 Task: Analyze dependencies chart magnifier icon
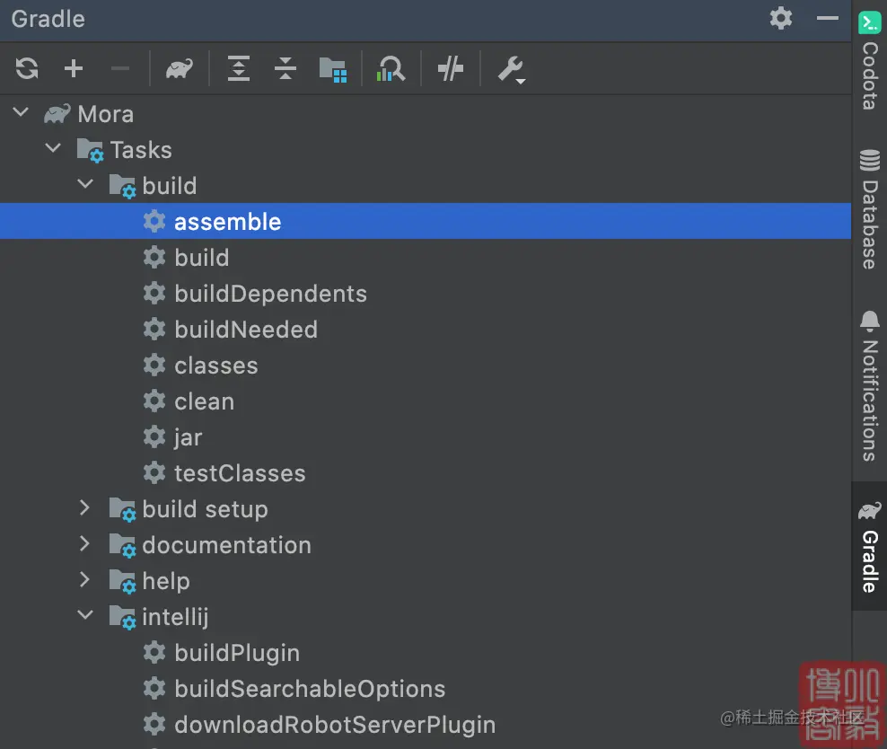pos(391,69)
